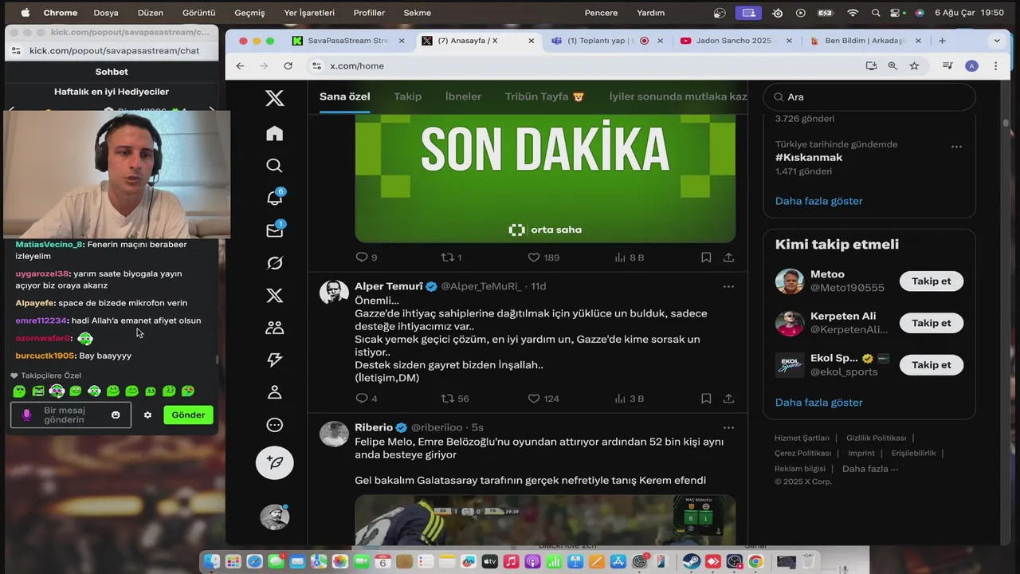Viewport: 1020px width, 574px height.
Task: Share Alper Temuri's post
Action: [x=728, y=399]
